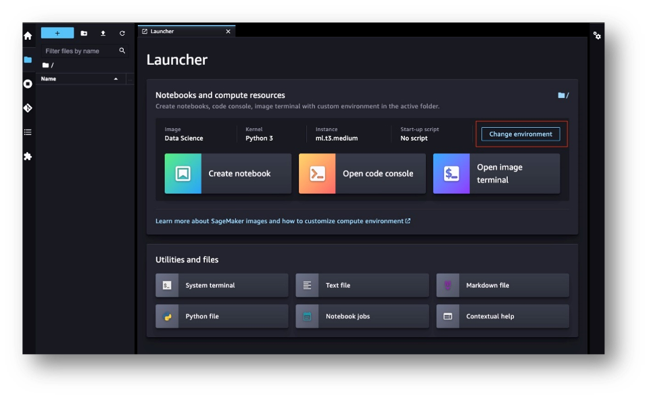This screenshot has height=398, width=649.
Task: Sort files by Name column header
Action: coord(80,78)
